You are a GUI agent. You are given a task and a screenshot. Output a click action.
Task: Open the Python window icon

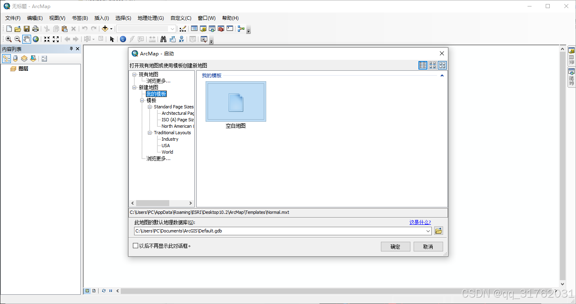point(230,29)
